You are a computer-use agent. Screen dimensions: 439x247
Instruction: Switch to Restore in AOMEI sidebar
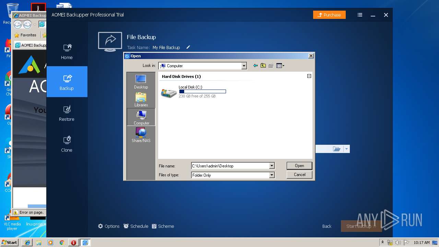67,113
